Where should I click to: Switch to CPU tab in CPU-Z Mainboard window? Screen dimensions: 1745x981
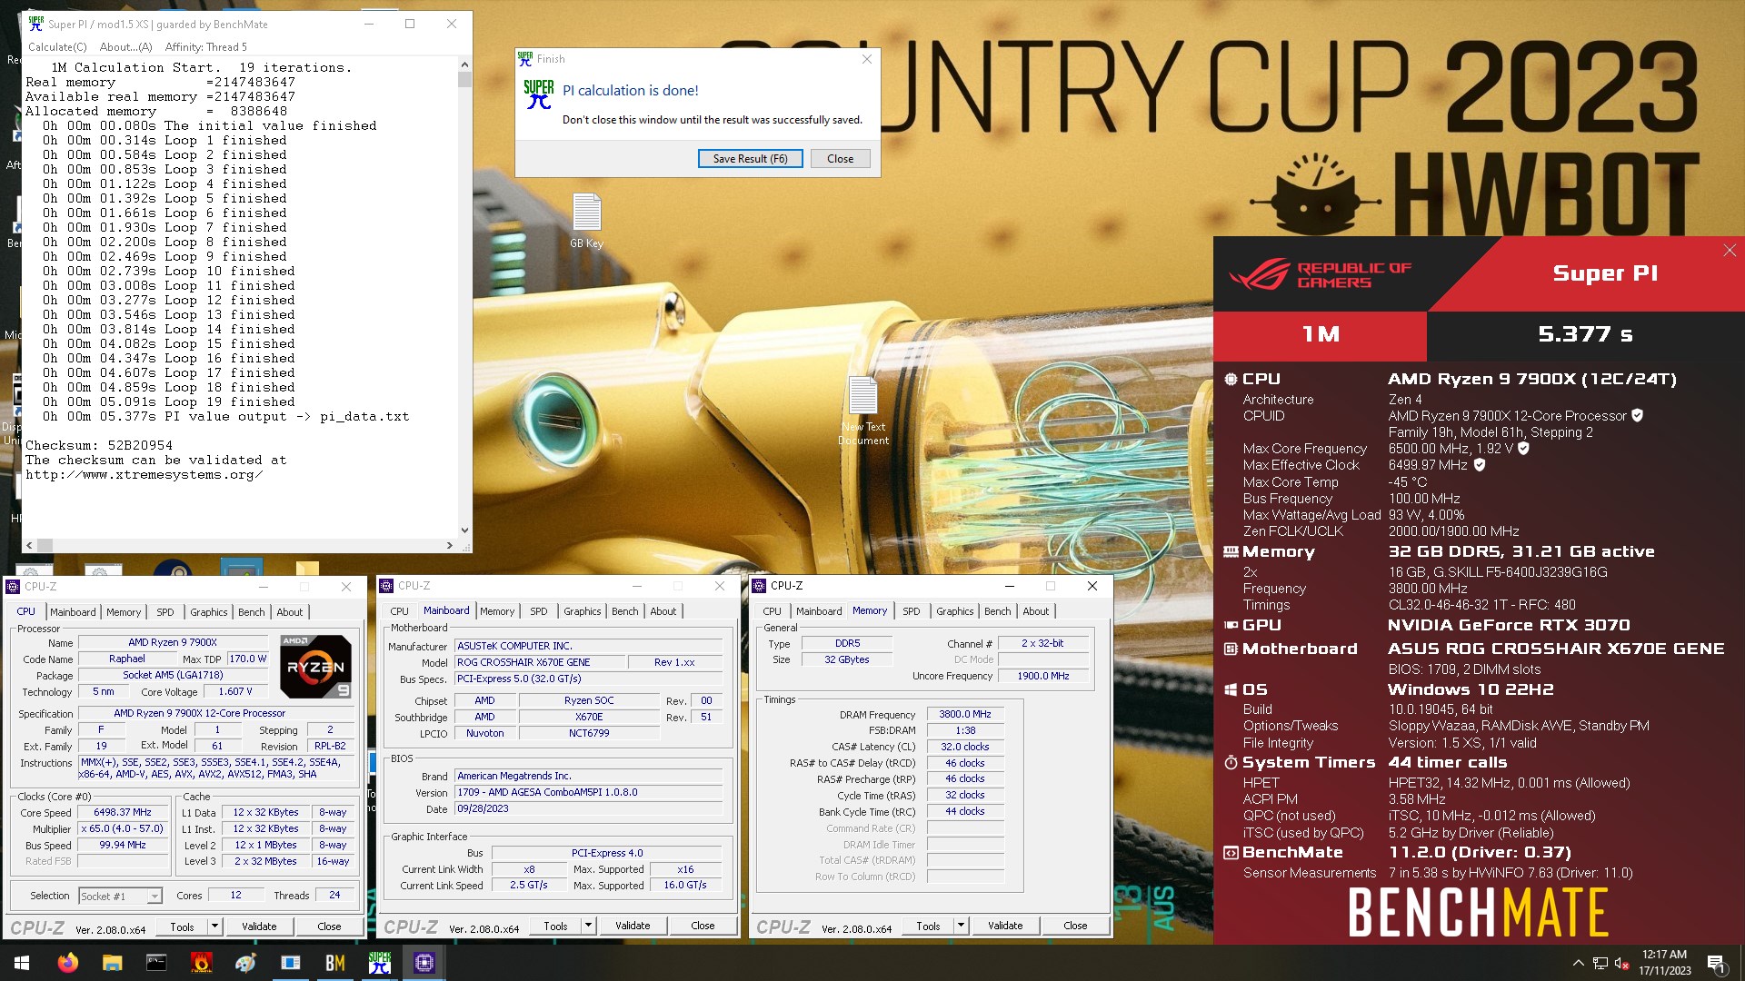coord(400,611)
